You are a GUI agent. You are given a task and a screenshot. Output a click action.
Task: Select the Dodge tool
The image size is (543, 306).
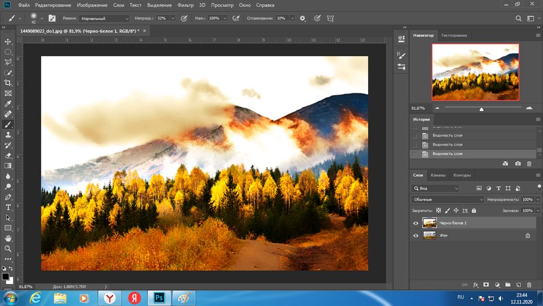tap(8, 187)
